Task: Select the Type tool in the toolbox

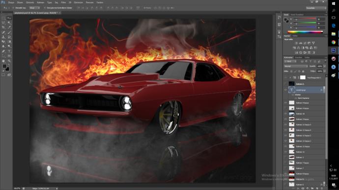Action: click(9, 51)
